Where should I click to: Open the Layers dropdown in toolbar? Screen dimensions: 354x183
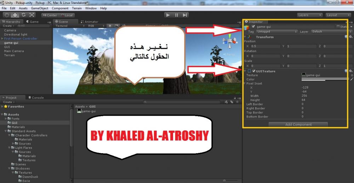click(x=310, y=15)
